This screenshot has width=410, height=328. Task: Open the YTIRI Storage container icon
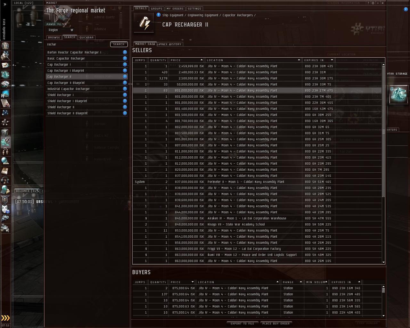click(x=398, y=94)
